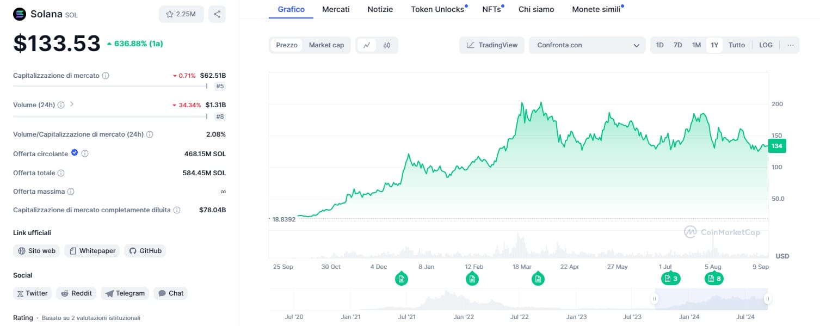Switch to line chart view

pos(367,45)
